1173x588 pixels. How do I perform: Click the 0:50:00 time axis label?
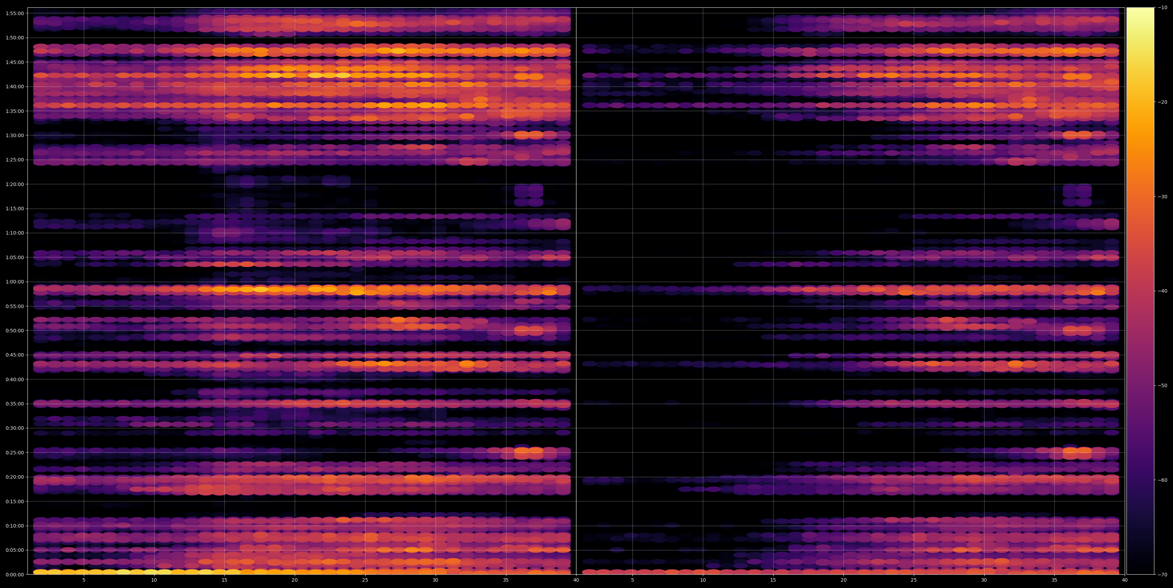14,331
